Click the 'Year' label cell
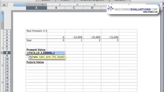 click(36, 40)
